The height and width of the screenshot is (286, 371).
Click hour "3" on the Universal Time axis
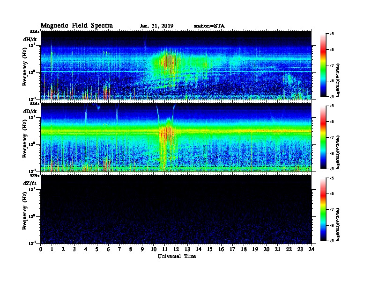tap(74, 250)
